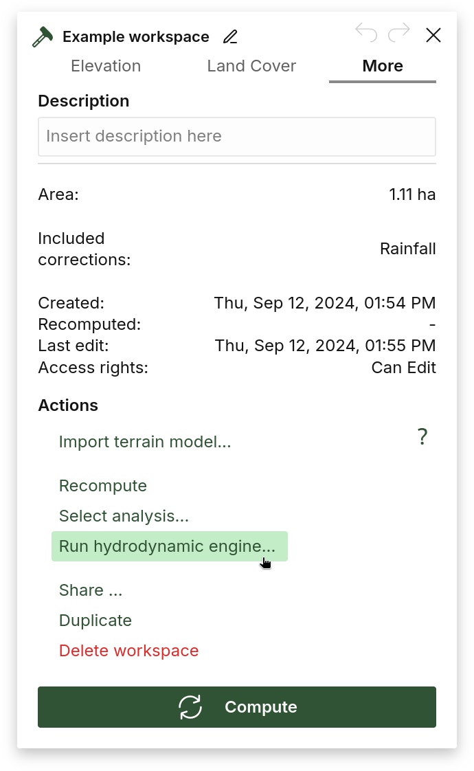This screenshot has height=771, width=474.
Task: Close the workspace panel with X
Action: coord(433,35)
